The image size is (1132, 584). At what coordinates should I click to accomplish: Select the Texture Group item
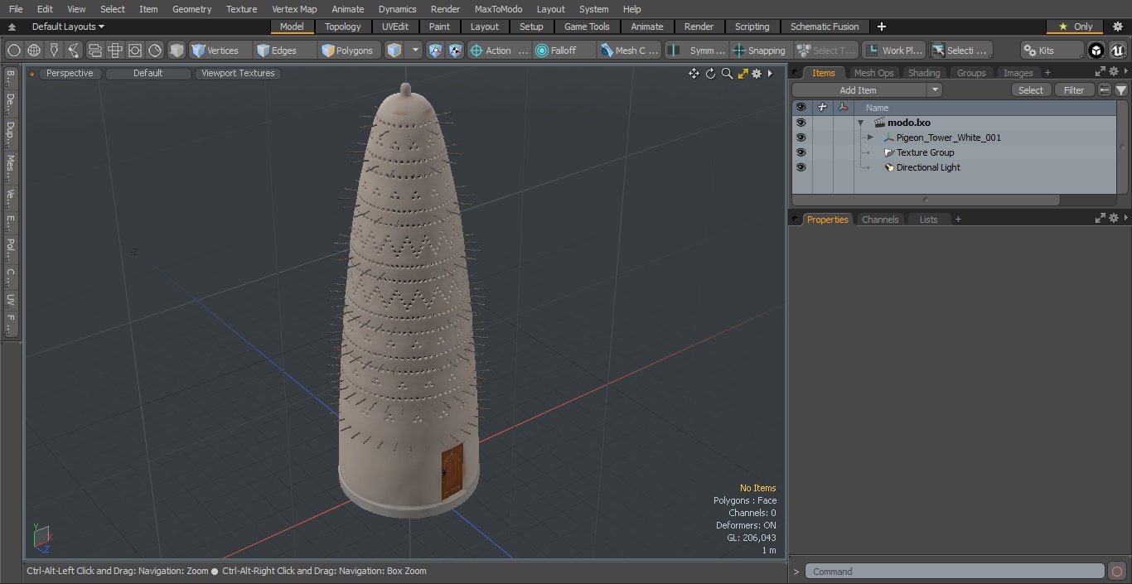(925, 152)
